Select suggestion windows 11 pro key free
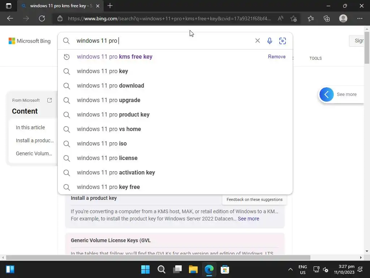Viewport: 370px width, 278px height. pyautogui.click(x=175, y=187)
